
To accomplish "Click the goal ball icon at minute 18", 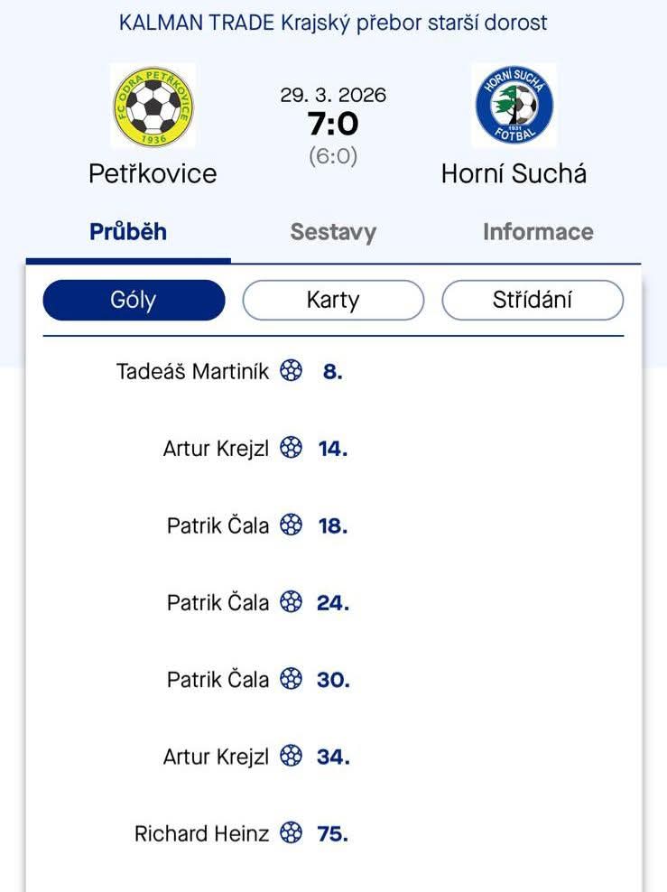I will (x=291, y=525).
